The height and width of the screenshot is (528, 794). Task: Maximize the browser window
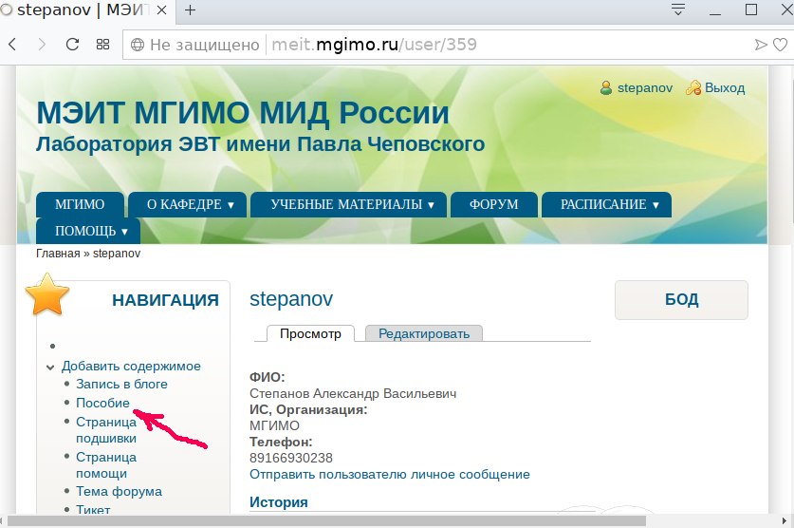[x=751, y=9]
